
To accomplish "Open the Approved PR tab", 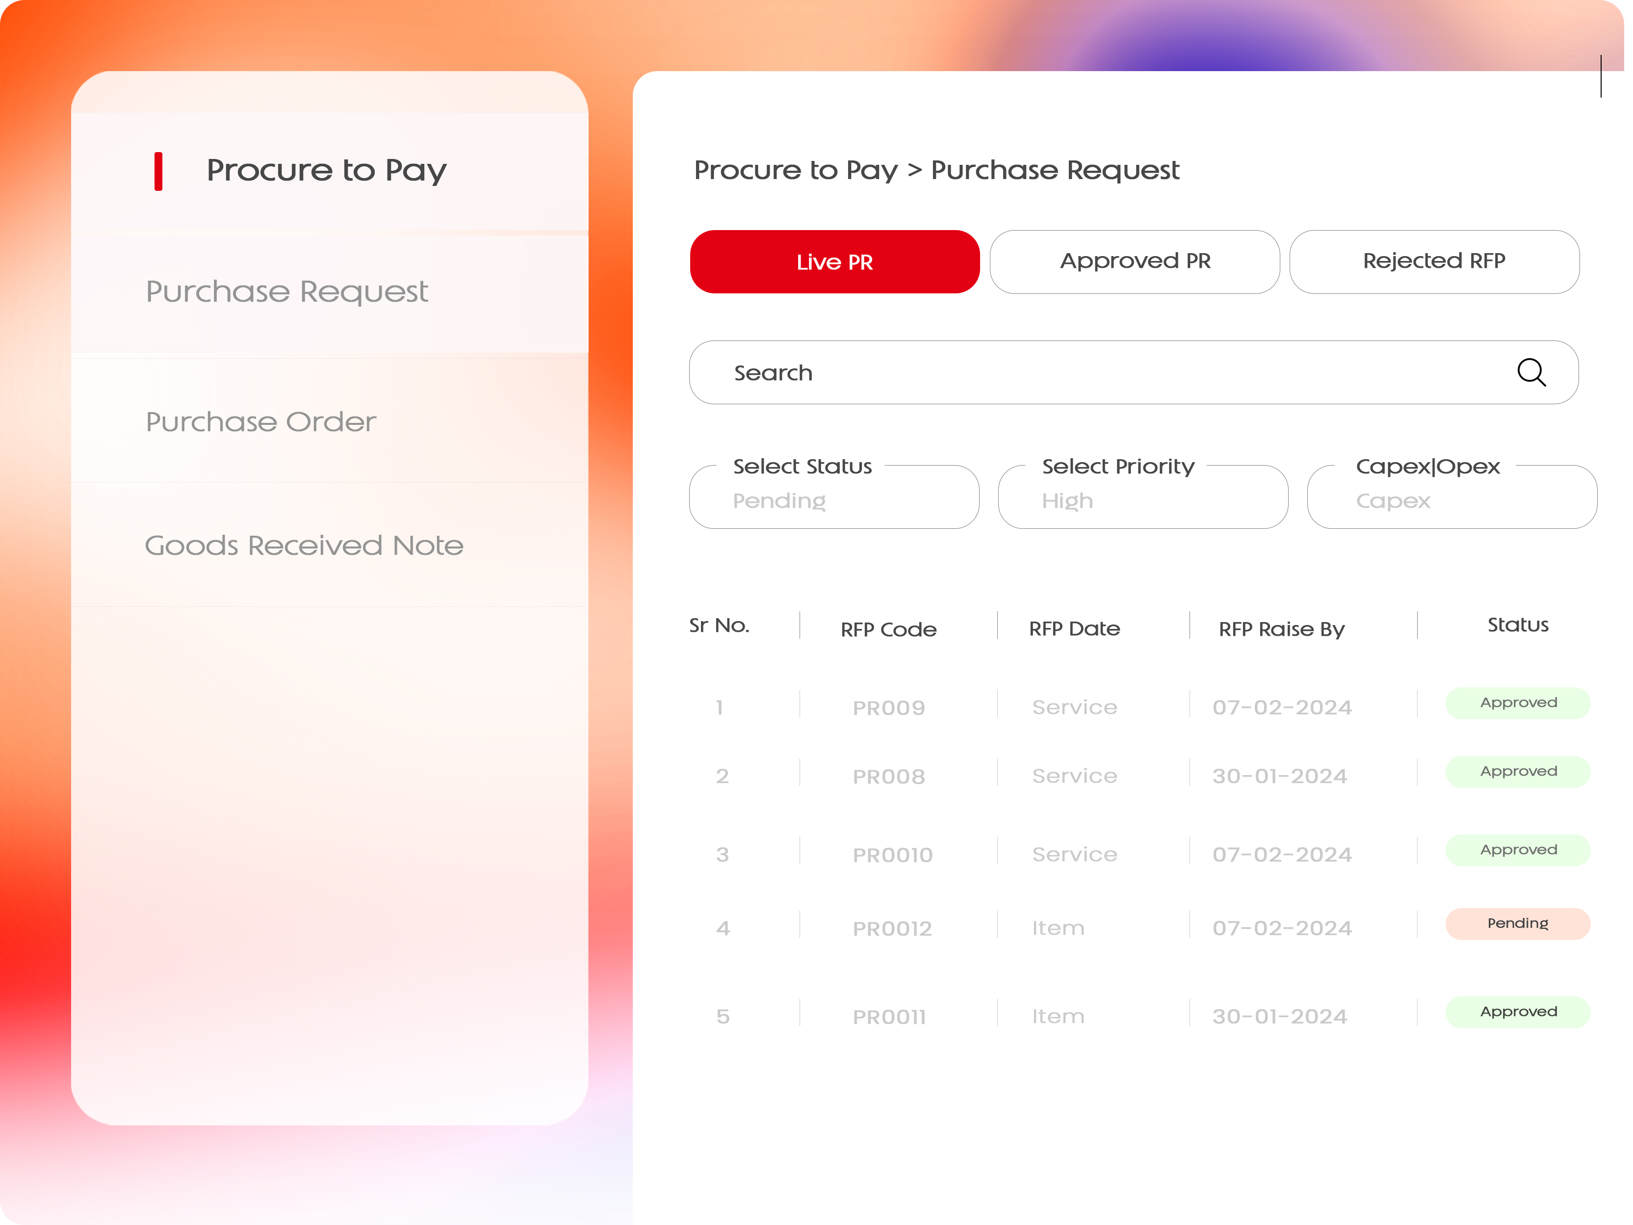I will pos(1135,261).
